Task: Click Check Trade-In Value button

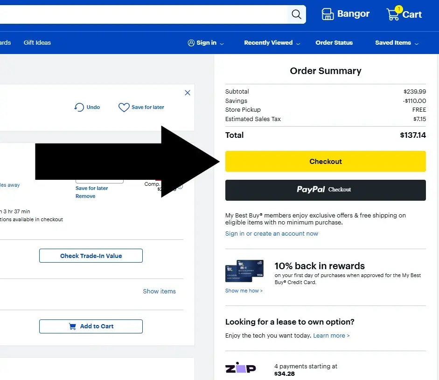Action: click(x=91, y=256)
